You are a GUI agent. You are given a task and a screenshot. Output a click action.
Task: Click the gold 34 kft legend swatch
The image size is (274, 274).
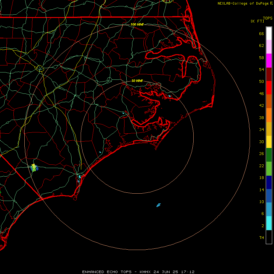pos(269,129)
